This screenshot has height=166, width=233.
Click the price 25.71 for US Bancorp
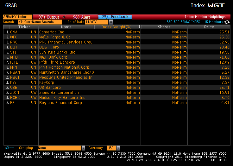[224, 87]
